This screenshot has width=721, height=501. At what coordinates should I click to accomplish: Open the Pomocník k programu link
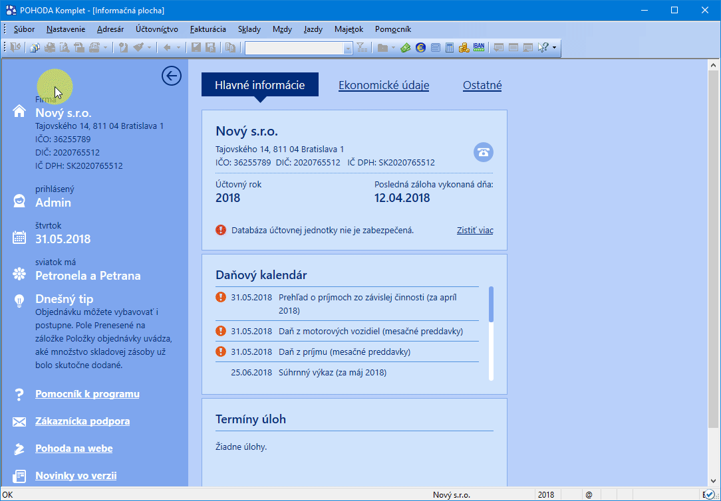click(x=87, y=394)
